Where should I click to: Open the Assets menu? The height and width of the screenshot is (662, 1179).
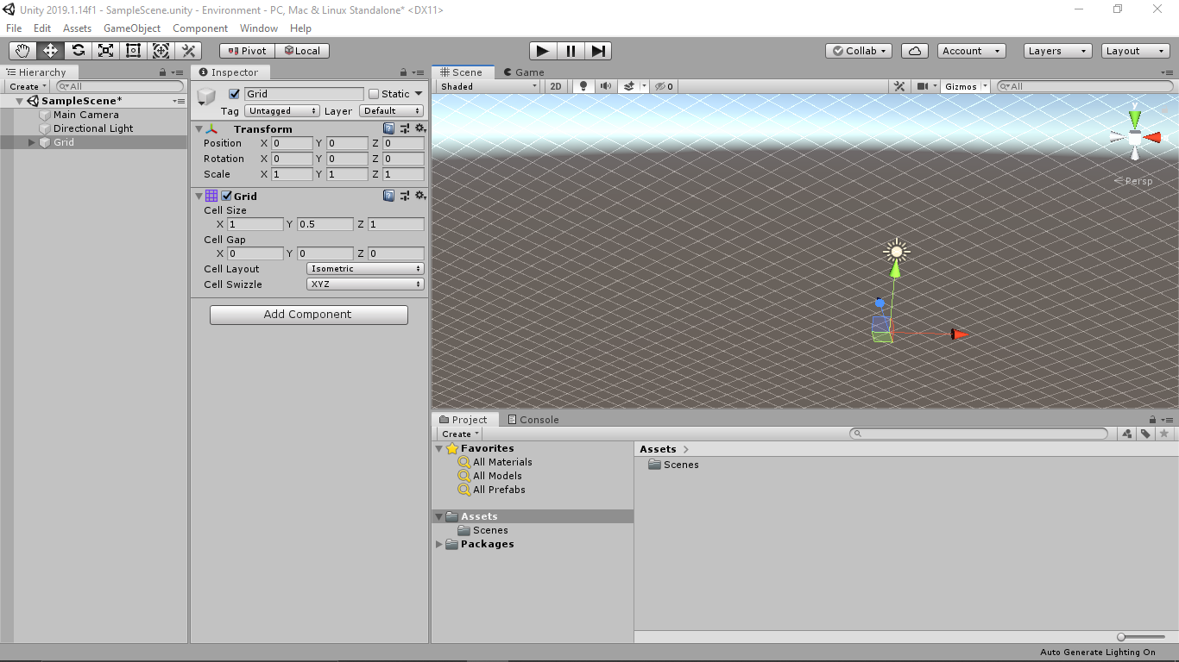click(77, 28)
